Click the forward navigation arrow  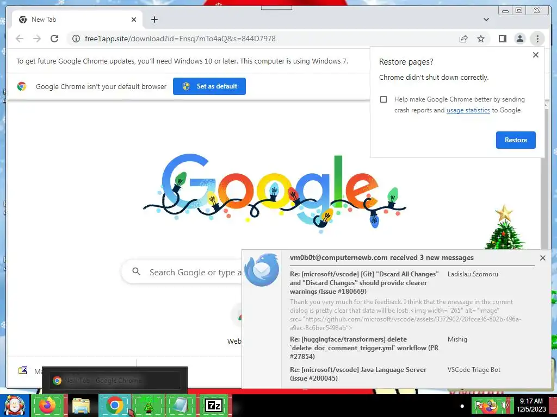[x=37, y=39]
